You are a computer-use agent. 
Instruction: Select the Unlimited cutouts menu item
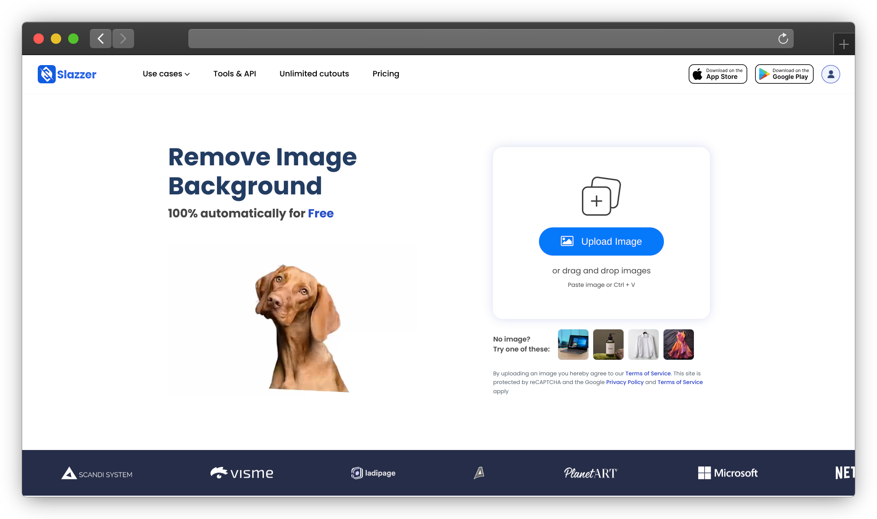pyautogui.click(x=314, y=73)
